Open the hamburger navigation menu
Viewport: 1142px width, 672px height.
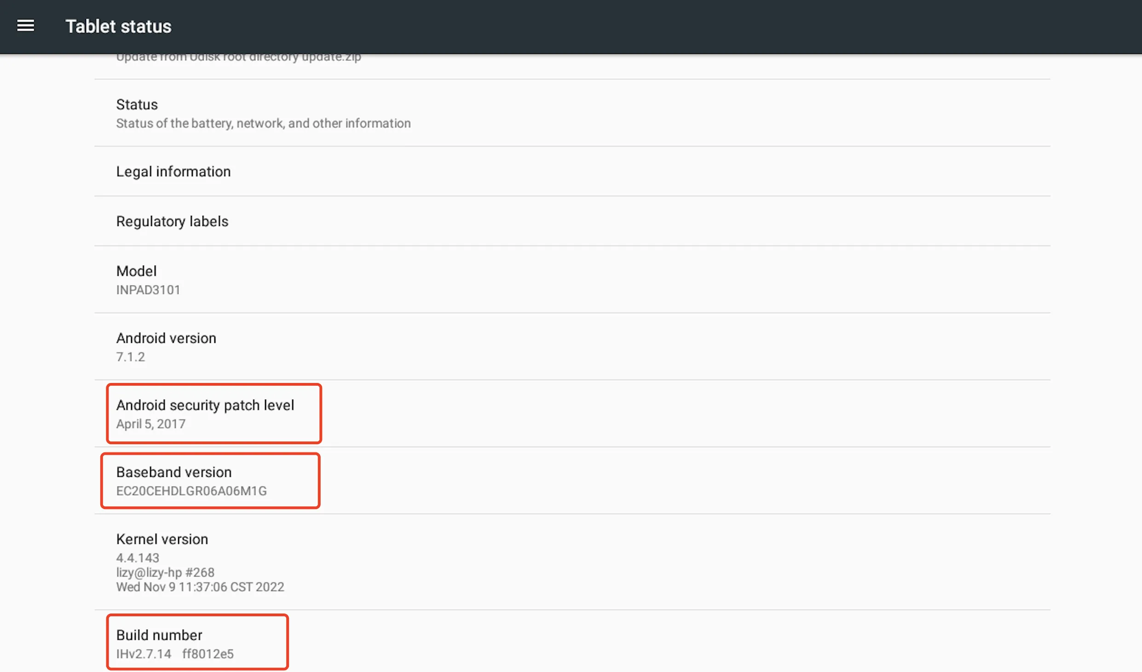pyautogui.click(x=26, y=26)
